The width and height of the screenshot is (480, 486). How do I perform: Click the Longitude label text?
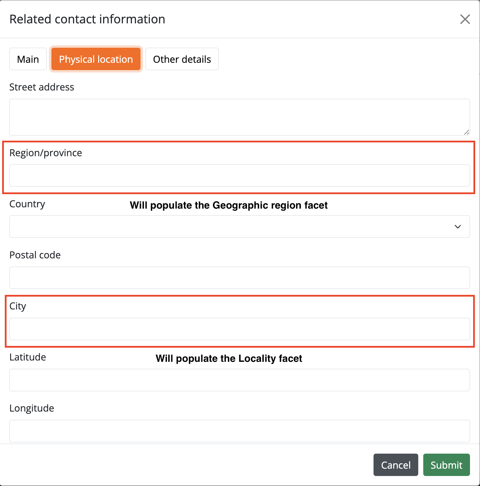pos(32,408)
